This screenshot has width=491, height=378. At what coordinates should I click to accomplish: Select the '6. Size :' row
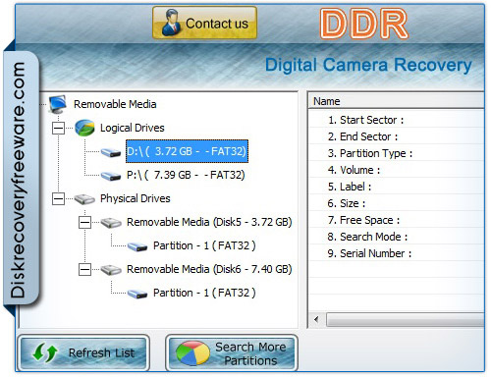(x=397, y=203)
